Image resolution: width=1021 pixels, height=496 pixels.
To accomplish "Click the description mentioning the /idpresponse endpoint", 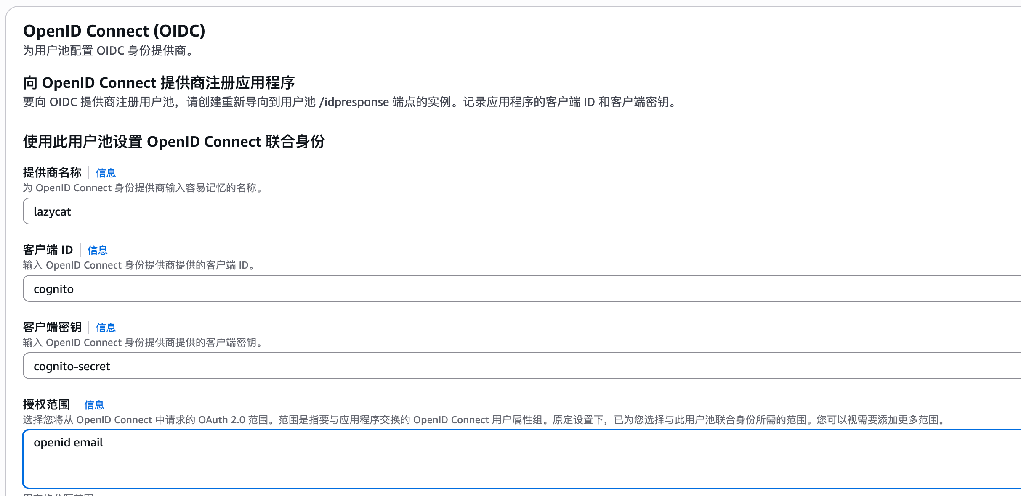I will pos(349,102).
